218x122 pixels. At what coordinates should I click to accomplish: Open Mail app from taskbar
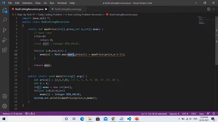click(x=106, y=119)
